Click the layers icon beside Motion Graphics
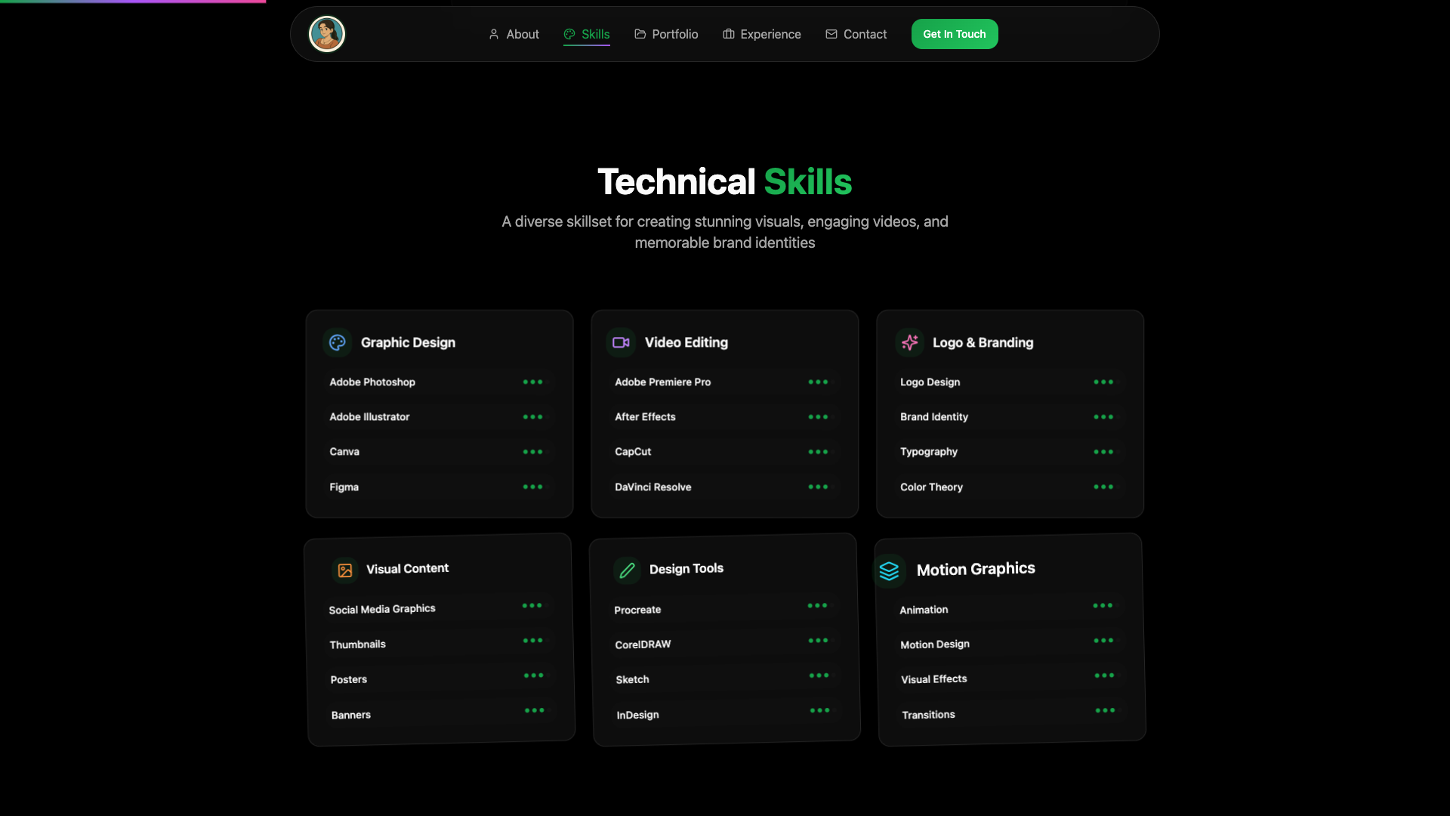The width and height of the screenshot is (1450, 816). coord(889,571)
